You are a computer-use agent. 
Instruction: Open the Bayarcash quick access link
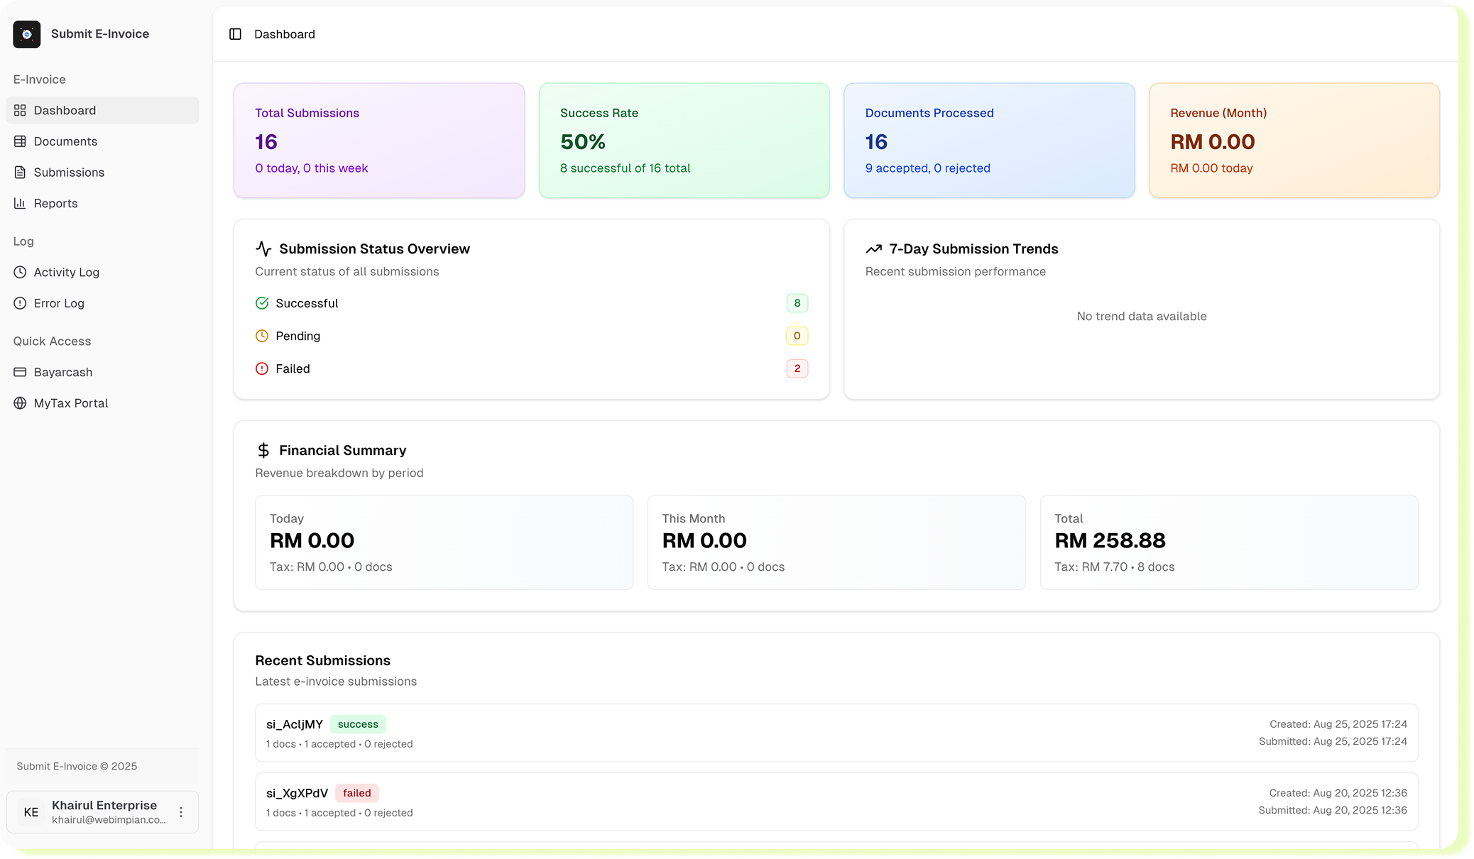pos(63,372)
